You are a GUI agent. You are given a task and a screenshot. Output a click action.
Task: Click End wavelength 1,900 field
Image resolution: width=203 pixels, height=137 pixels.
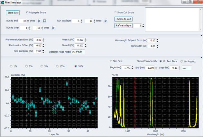150,68
